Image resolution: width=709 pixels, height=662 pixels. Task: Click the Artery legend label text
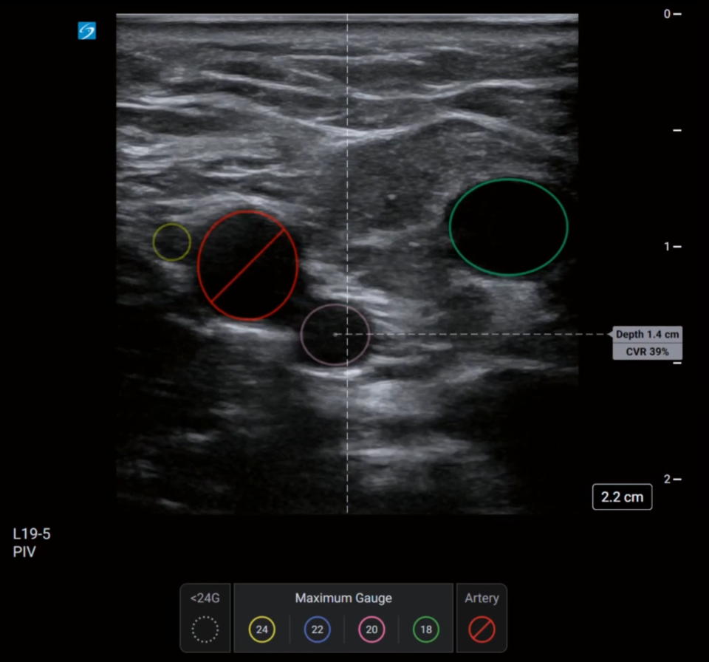(x=482, y=598)
